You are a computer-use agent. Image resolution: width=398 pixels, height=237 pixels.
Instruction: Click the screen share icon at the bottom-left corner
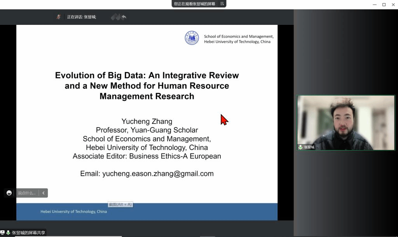point(2,233)
